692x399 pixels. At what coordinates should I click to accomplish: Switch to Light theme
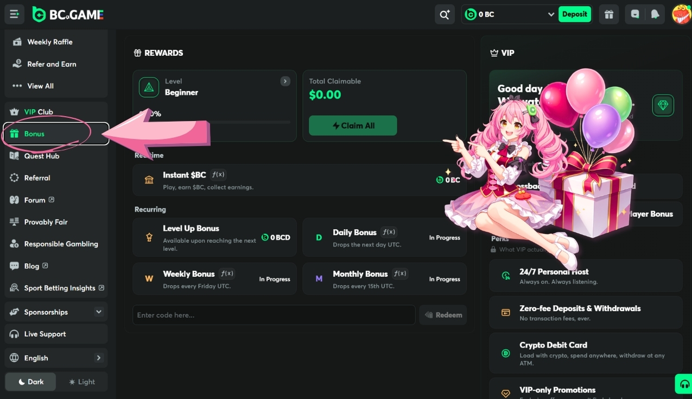pos(82,382)
